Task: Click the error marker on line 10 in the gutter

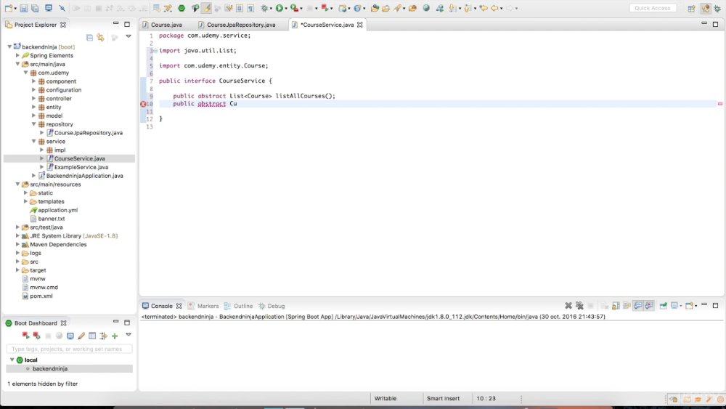Action: click(x=143, y=104)
